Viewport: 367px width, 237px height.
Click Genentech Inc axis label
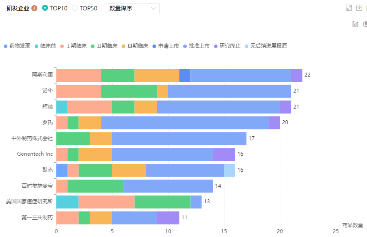pyautogui.click(x=35, y=154)
